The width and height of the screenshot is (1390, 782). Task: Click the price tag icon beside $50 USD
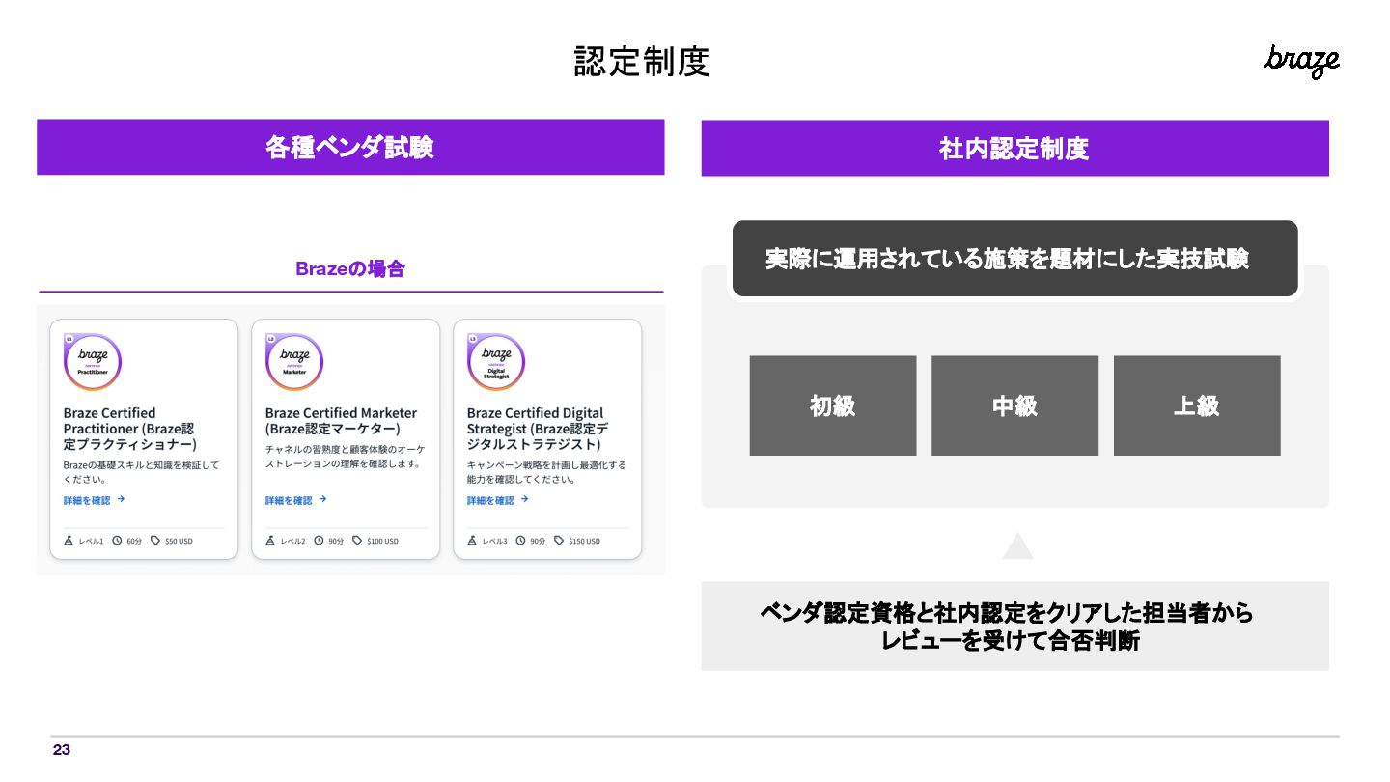[155, 541]
